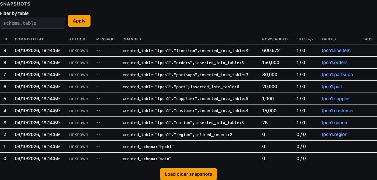377x180 pixels.
Task: Click the orders created_table change text
Action: point(183,63)
